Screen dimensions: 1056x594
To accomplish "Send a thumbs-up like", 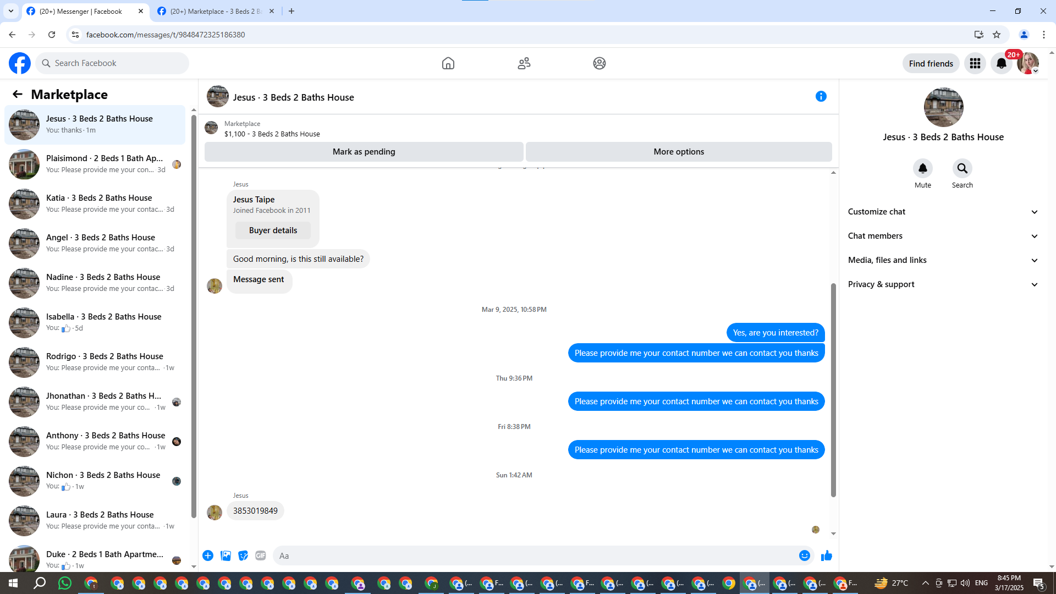I will (x=826, y=555).
